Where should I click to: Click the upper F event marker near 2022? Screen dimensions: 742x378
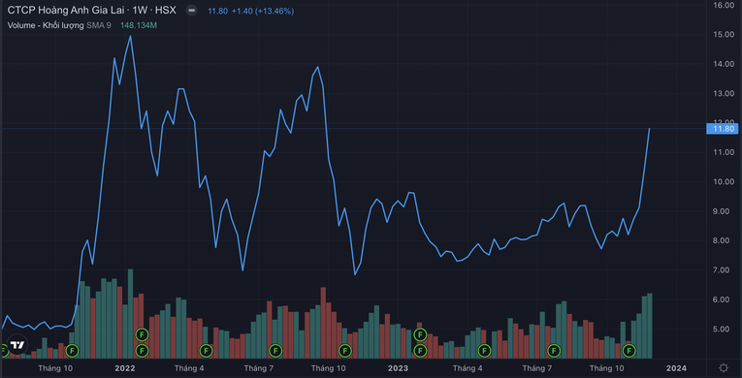tap(142, 334)
